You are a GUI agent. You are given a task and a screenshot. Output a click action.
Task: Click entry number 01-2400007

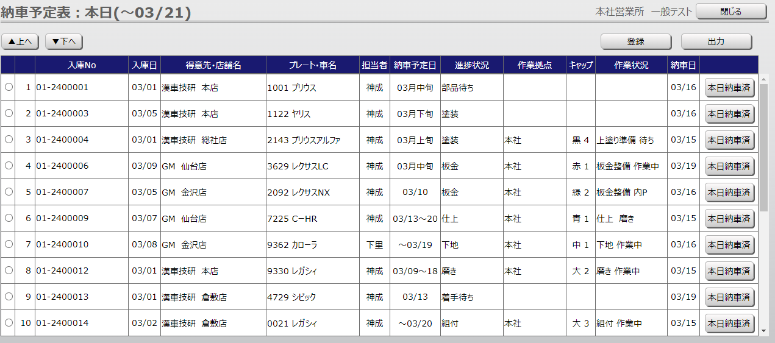pos(62,192)
